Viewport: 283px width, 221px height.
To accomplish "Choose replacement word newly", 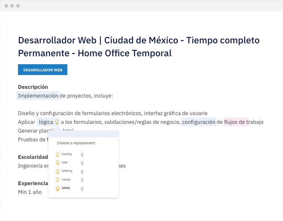I will (x=66, y=179).
